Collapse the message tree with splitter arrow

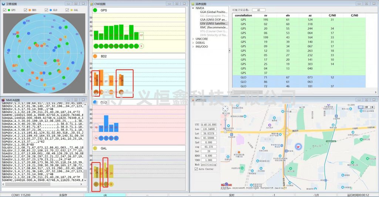229,50
